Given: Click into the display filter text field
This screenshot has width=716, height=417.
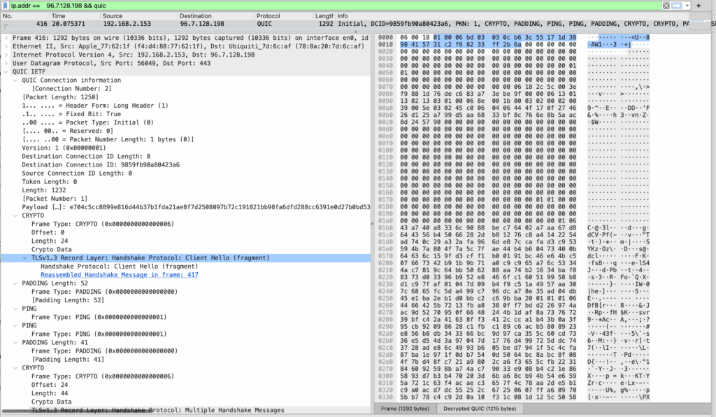Looking at the screenshot, I should click(x=336, y=6).
